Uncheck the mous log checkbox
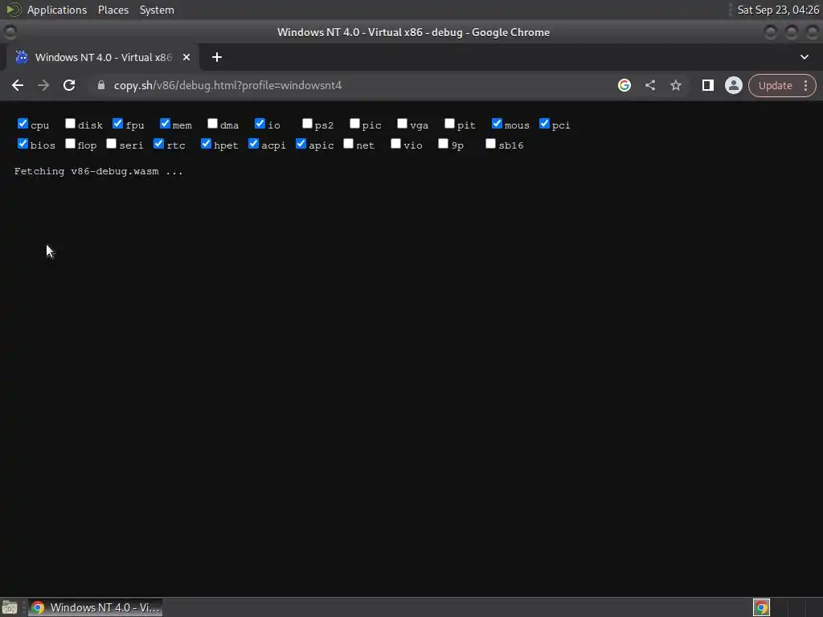This screenshot has height=617, width=823. point(497,123)
